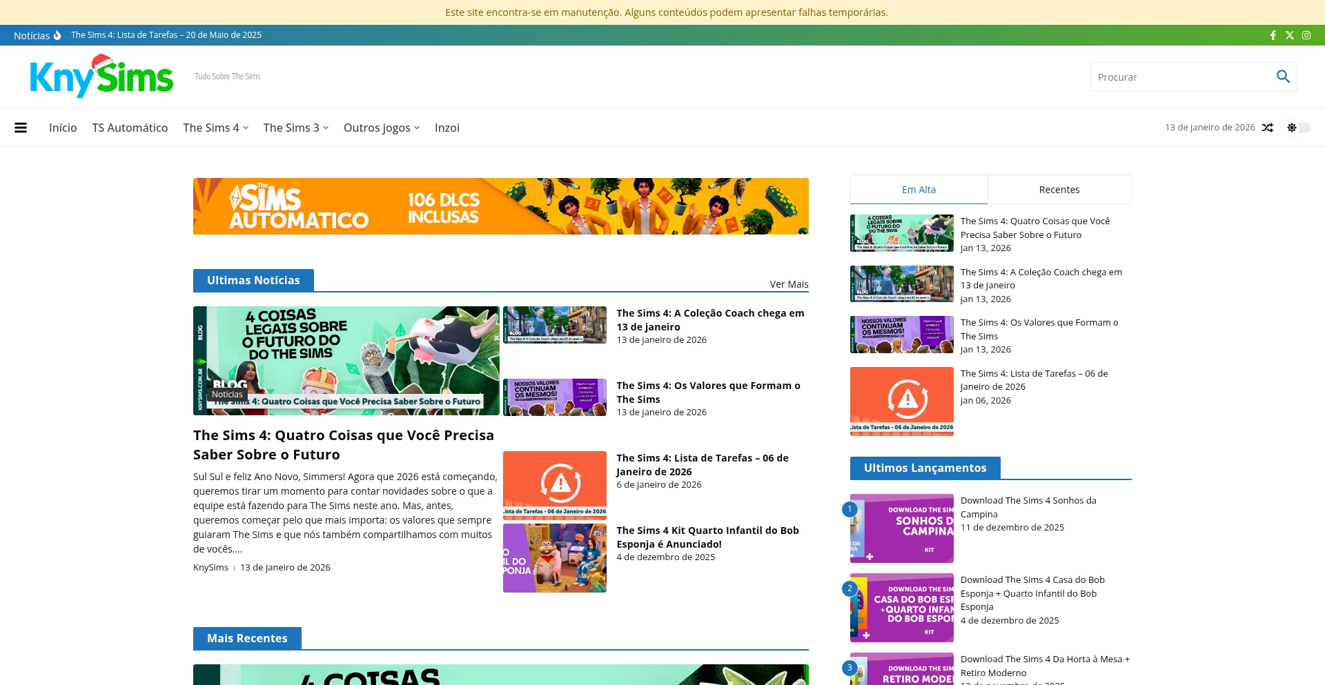Open Lista de Tarefas warning thumbnail in news list
1325x685 pixels.
(x=555, y=486)
